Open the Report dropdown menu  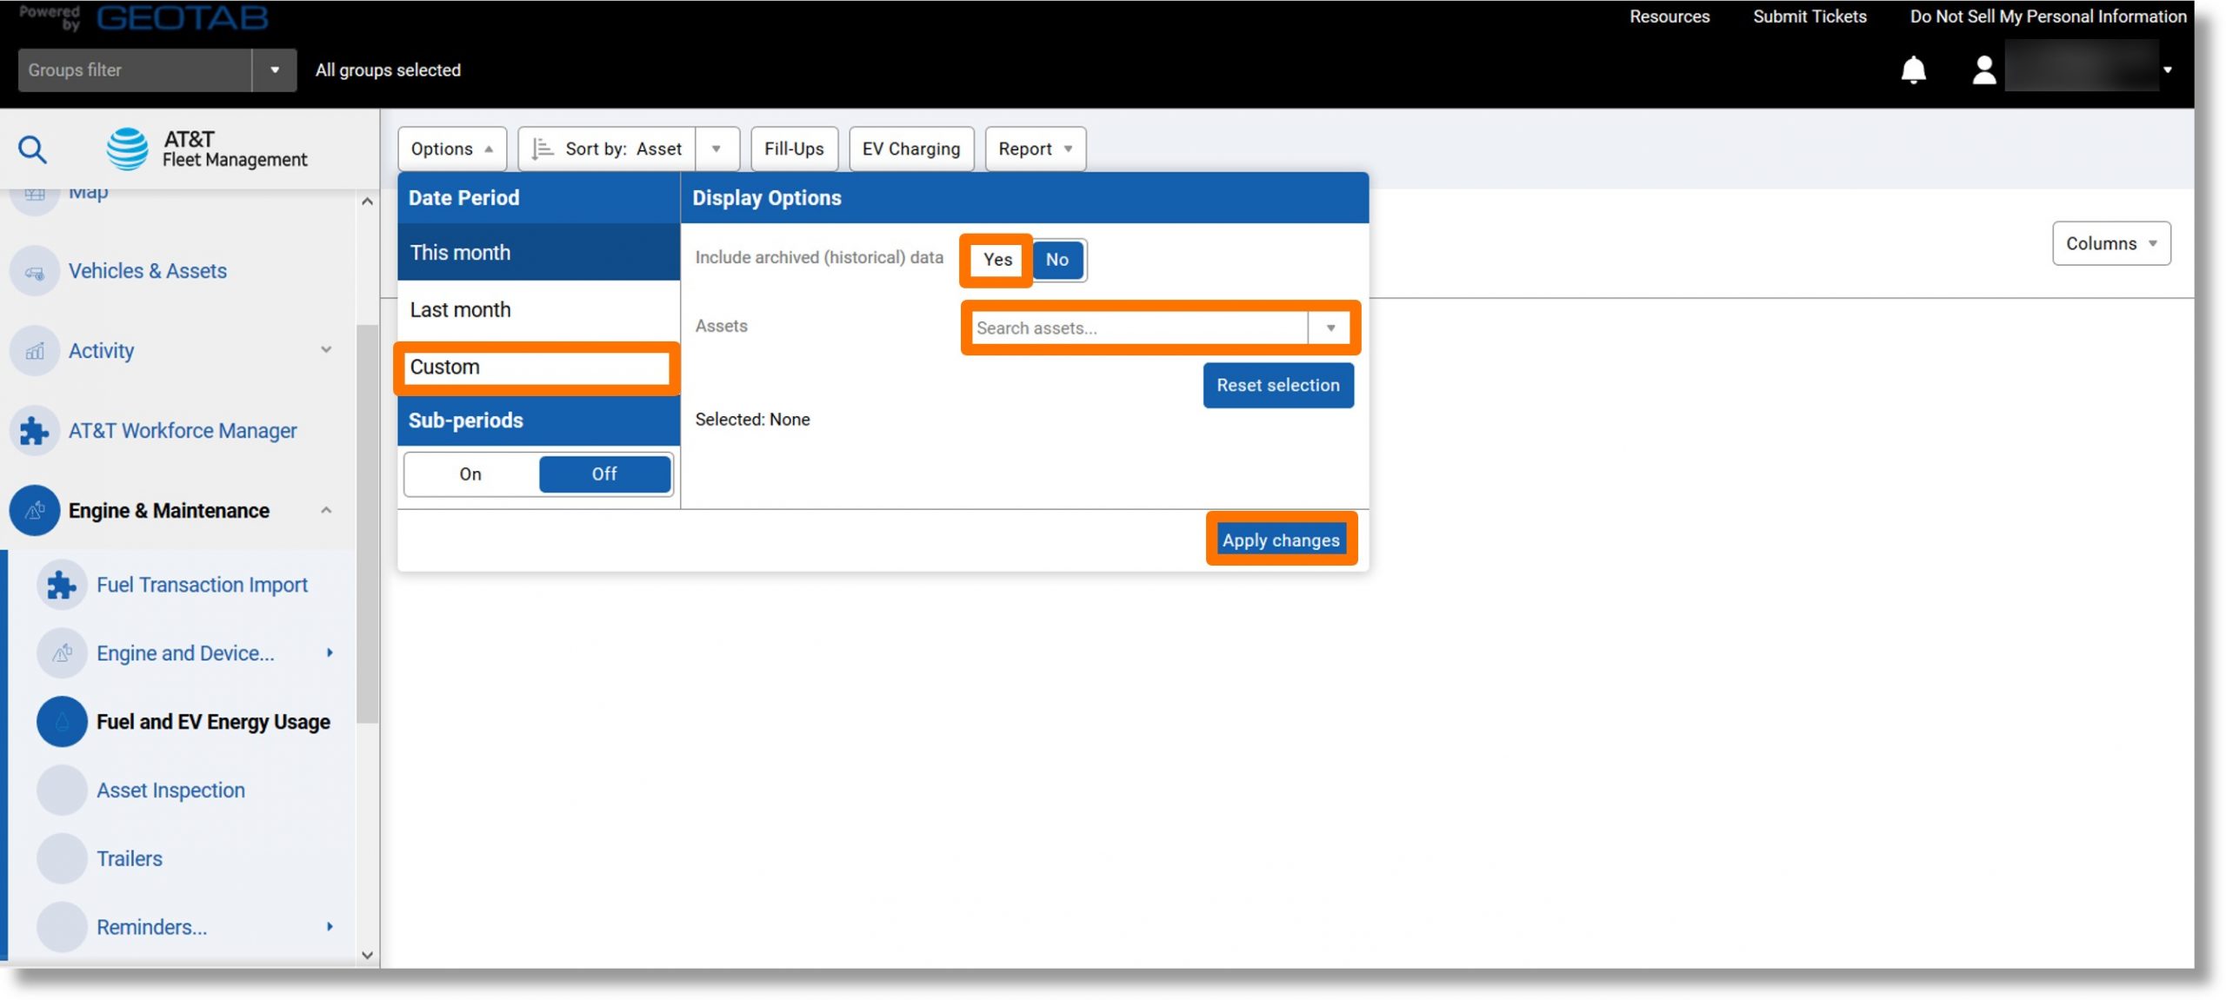tap(1035, 148)
